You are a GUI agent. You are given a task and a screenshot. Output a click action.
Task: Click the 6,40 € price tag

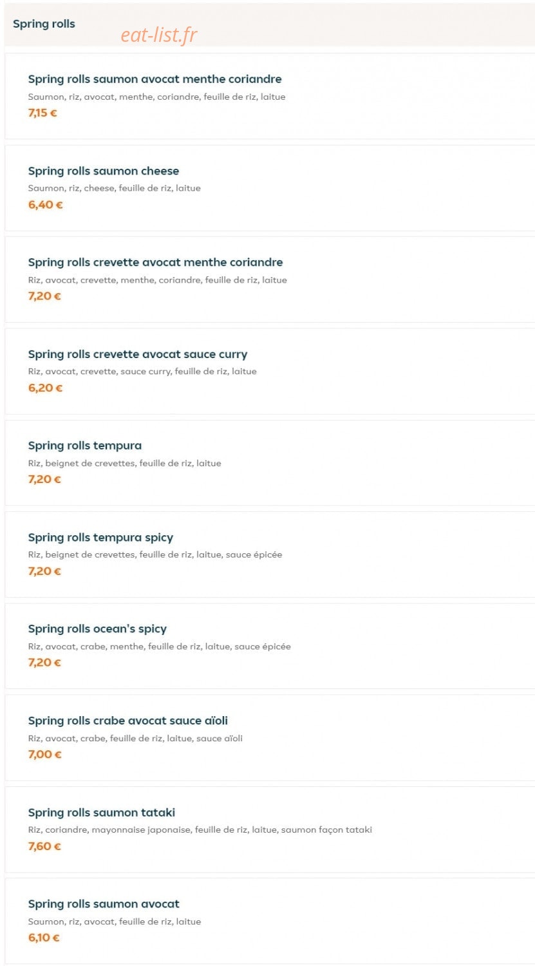[45, 205]
